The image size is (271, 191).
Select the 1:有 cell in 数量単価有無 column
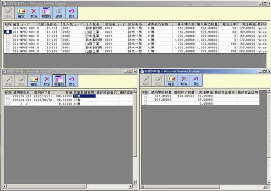pyautogui.click(x=84, y=100)
